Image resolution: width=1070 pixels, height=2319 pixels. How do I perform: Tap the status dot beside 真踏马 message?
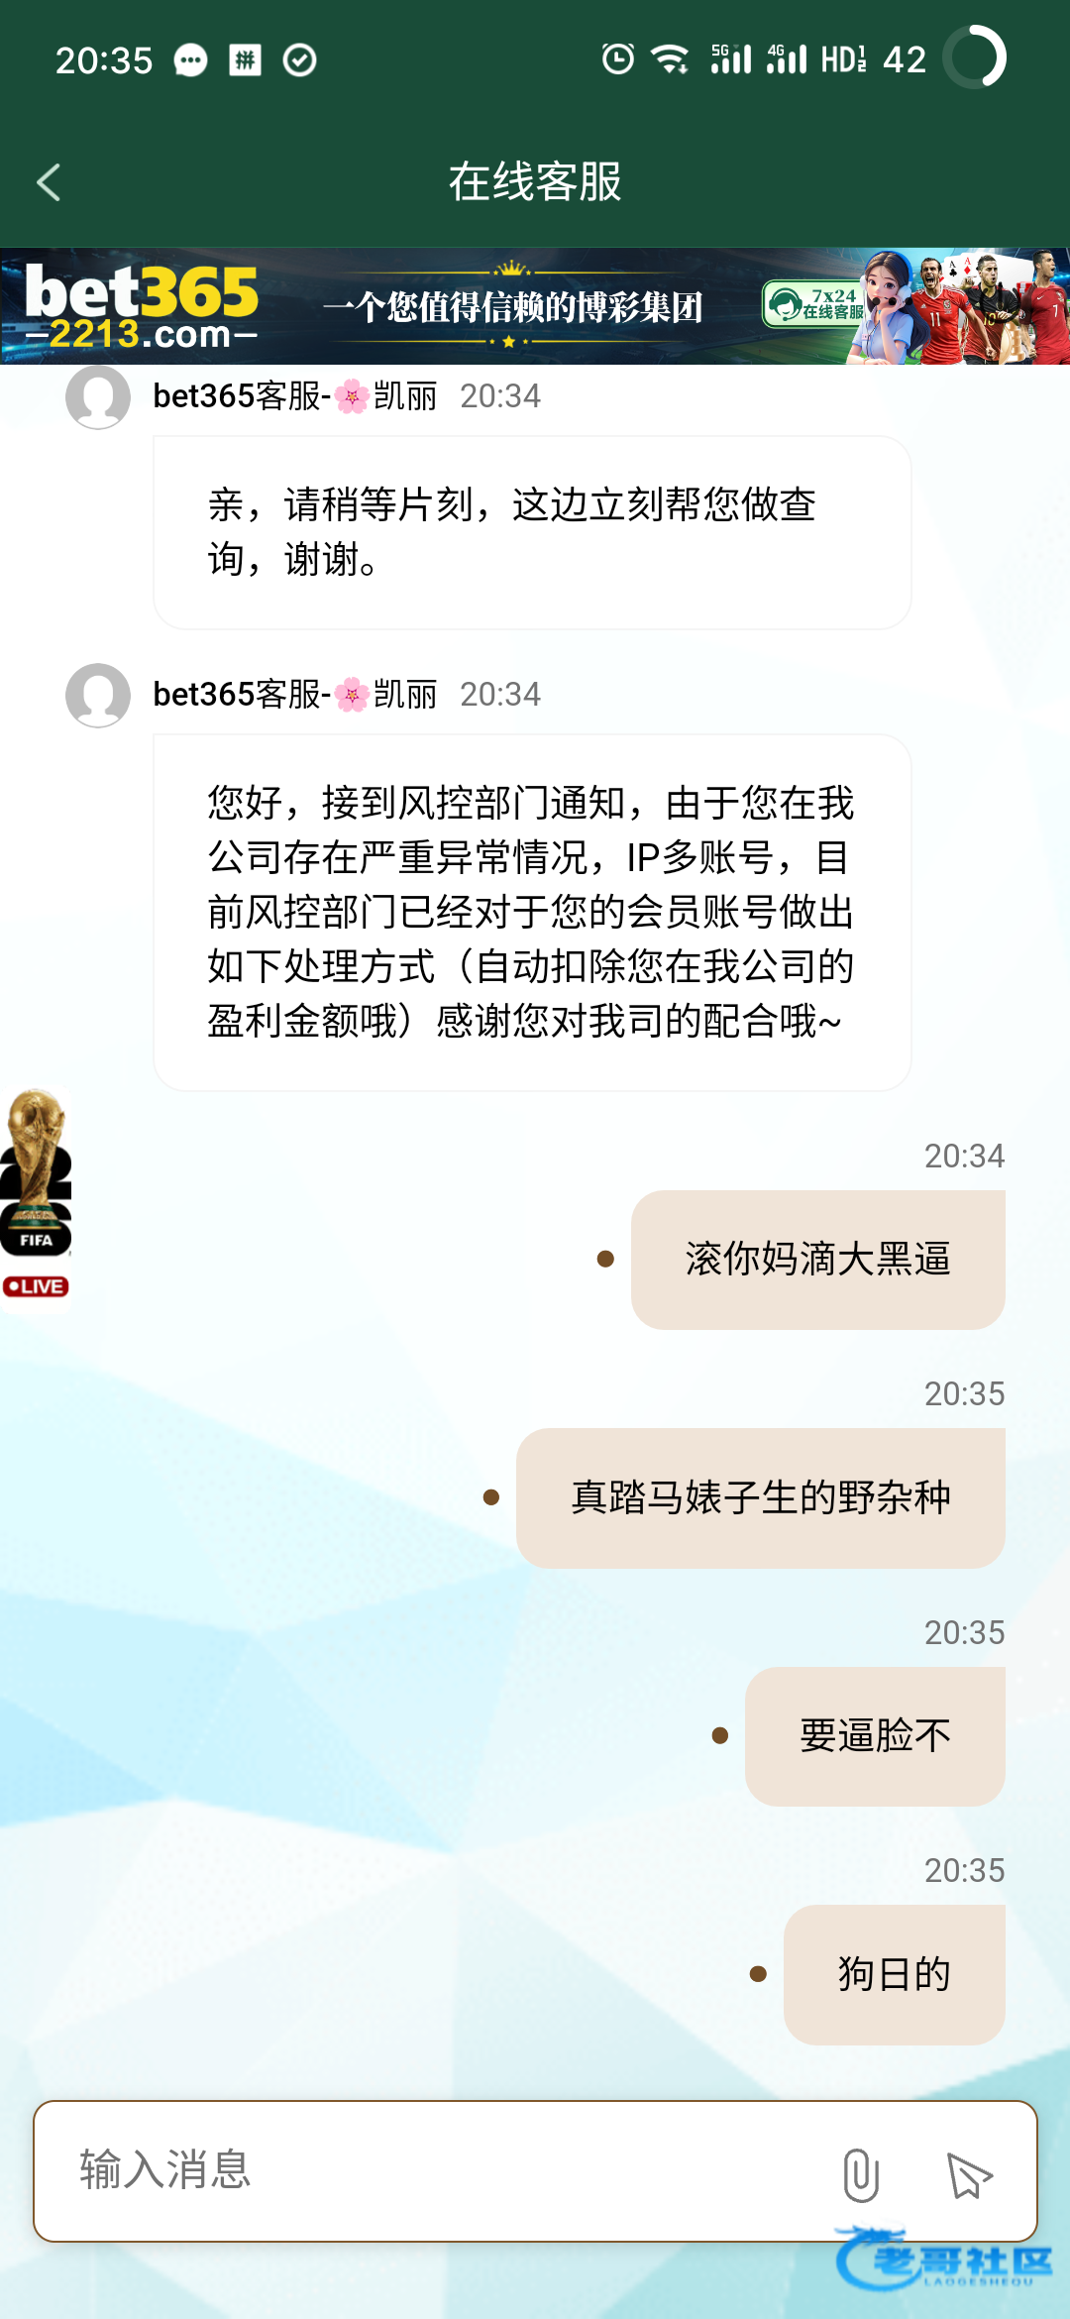(x=490, y=1497)
